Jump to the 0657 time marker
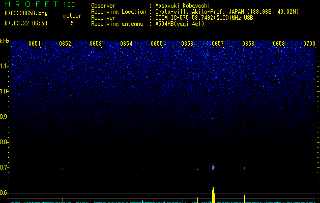 [x=217, y=44]
